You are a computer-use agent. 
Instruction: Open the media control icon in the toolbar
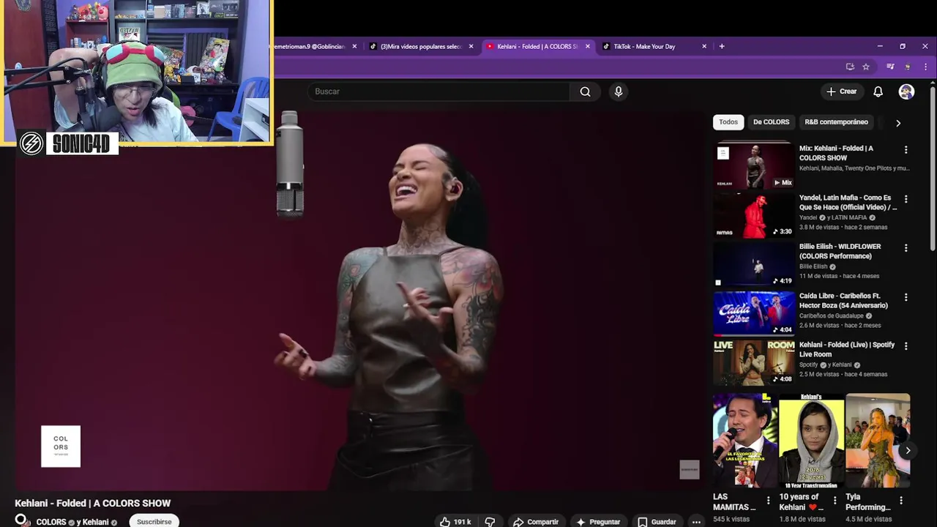click(x=890, y=67)
